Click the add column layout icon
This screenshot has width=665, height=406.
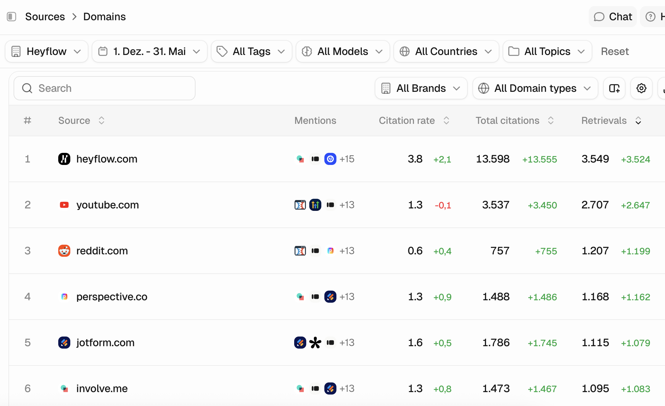(614, 88)
